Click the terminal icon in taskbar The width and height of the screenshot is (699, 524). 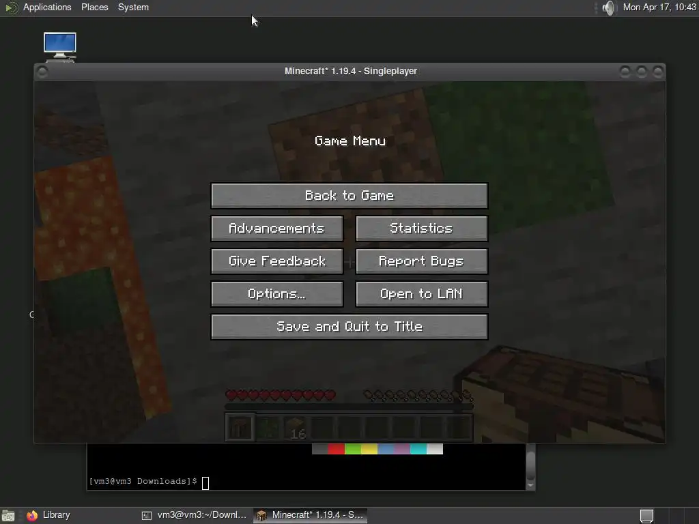pyautogui.click(x=147, y=516)
